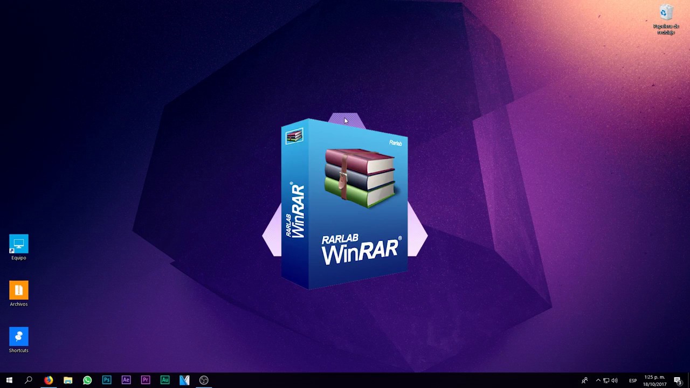Select the Archivos desktop folder
690x388 pixels.
(x=19, y=294)
